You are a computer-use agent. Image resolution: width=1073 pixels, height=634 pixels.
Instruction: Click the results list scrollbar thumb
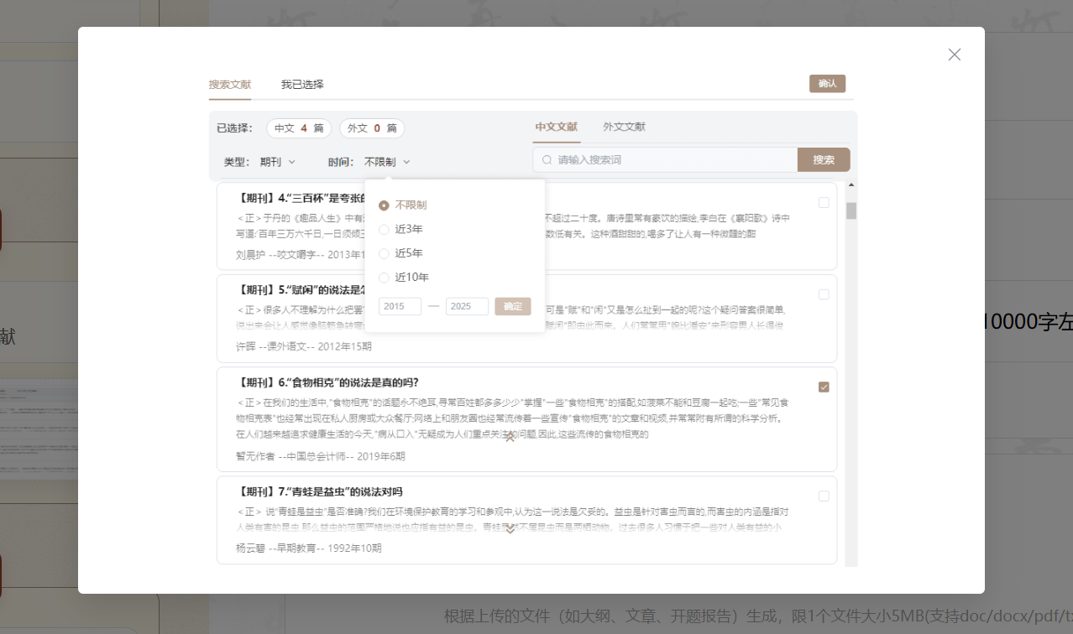(x=851, y=210)
